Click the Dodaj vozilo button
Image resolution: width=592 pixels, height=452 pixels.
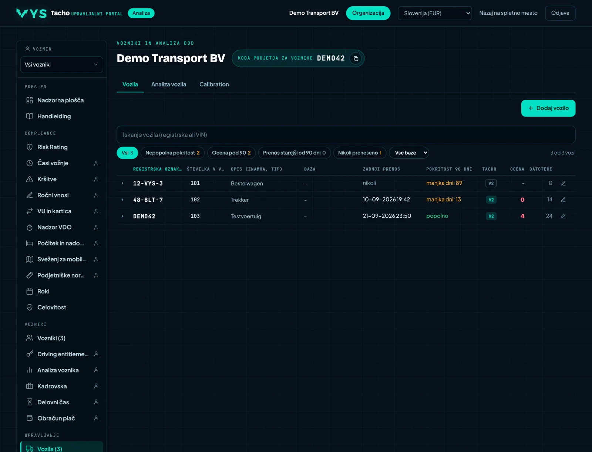[548, 108]
